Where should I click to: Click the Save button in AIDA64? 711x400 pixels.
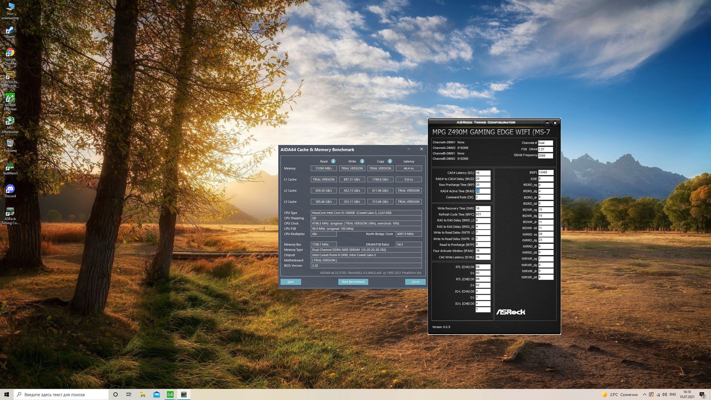291,282
